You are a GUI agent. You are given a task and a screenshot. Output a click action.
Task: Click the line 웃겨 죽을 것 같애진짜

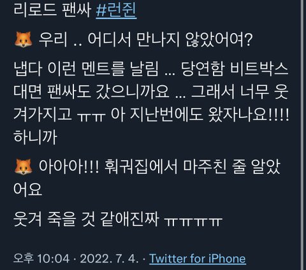pos(86,219)
